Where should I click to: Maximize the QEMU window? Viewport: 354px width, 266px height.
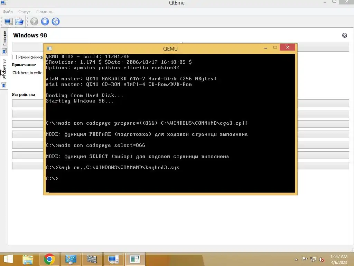pos(275,47)
